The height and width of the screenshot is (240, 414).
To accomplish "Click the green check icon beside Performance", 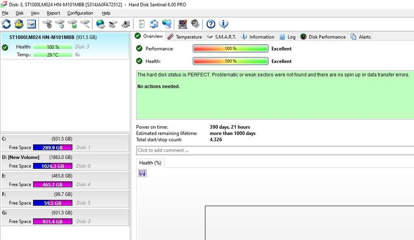I will point(139,48).
